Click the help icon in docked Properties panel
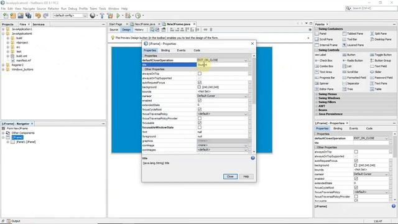This screenshot has height=224, width=398. click(394, 206)
